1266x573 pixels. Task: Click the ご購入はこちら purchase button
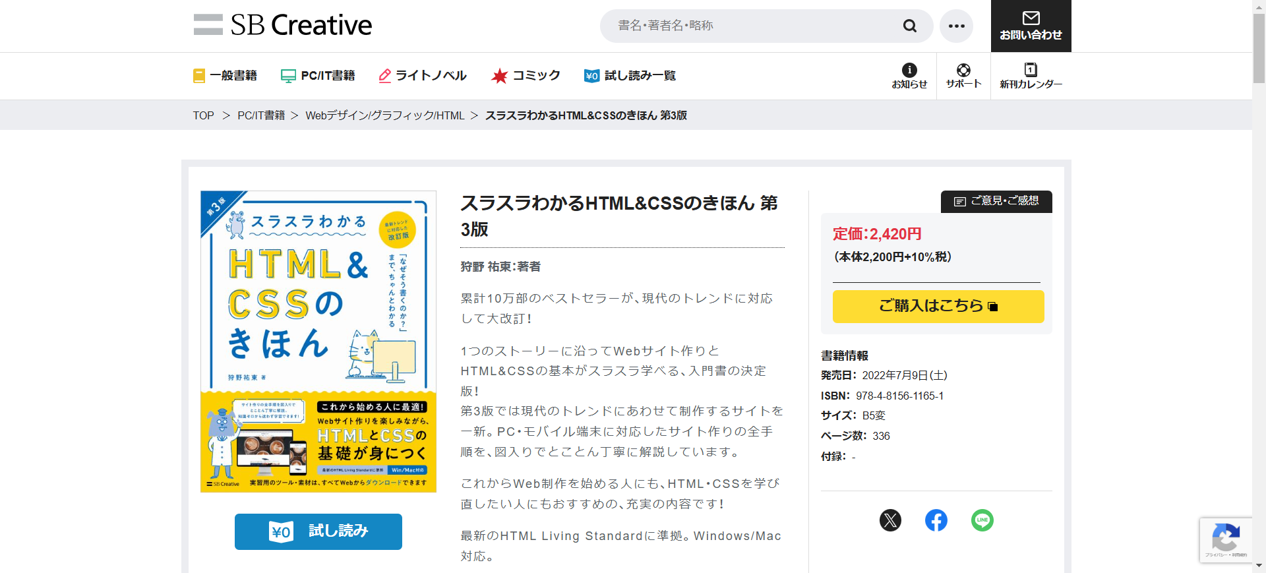point(938,306)
